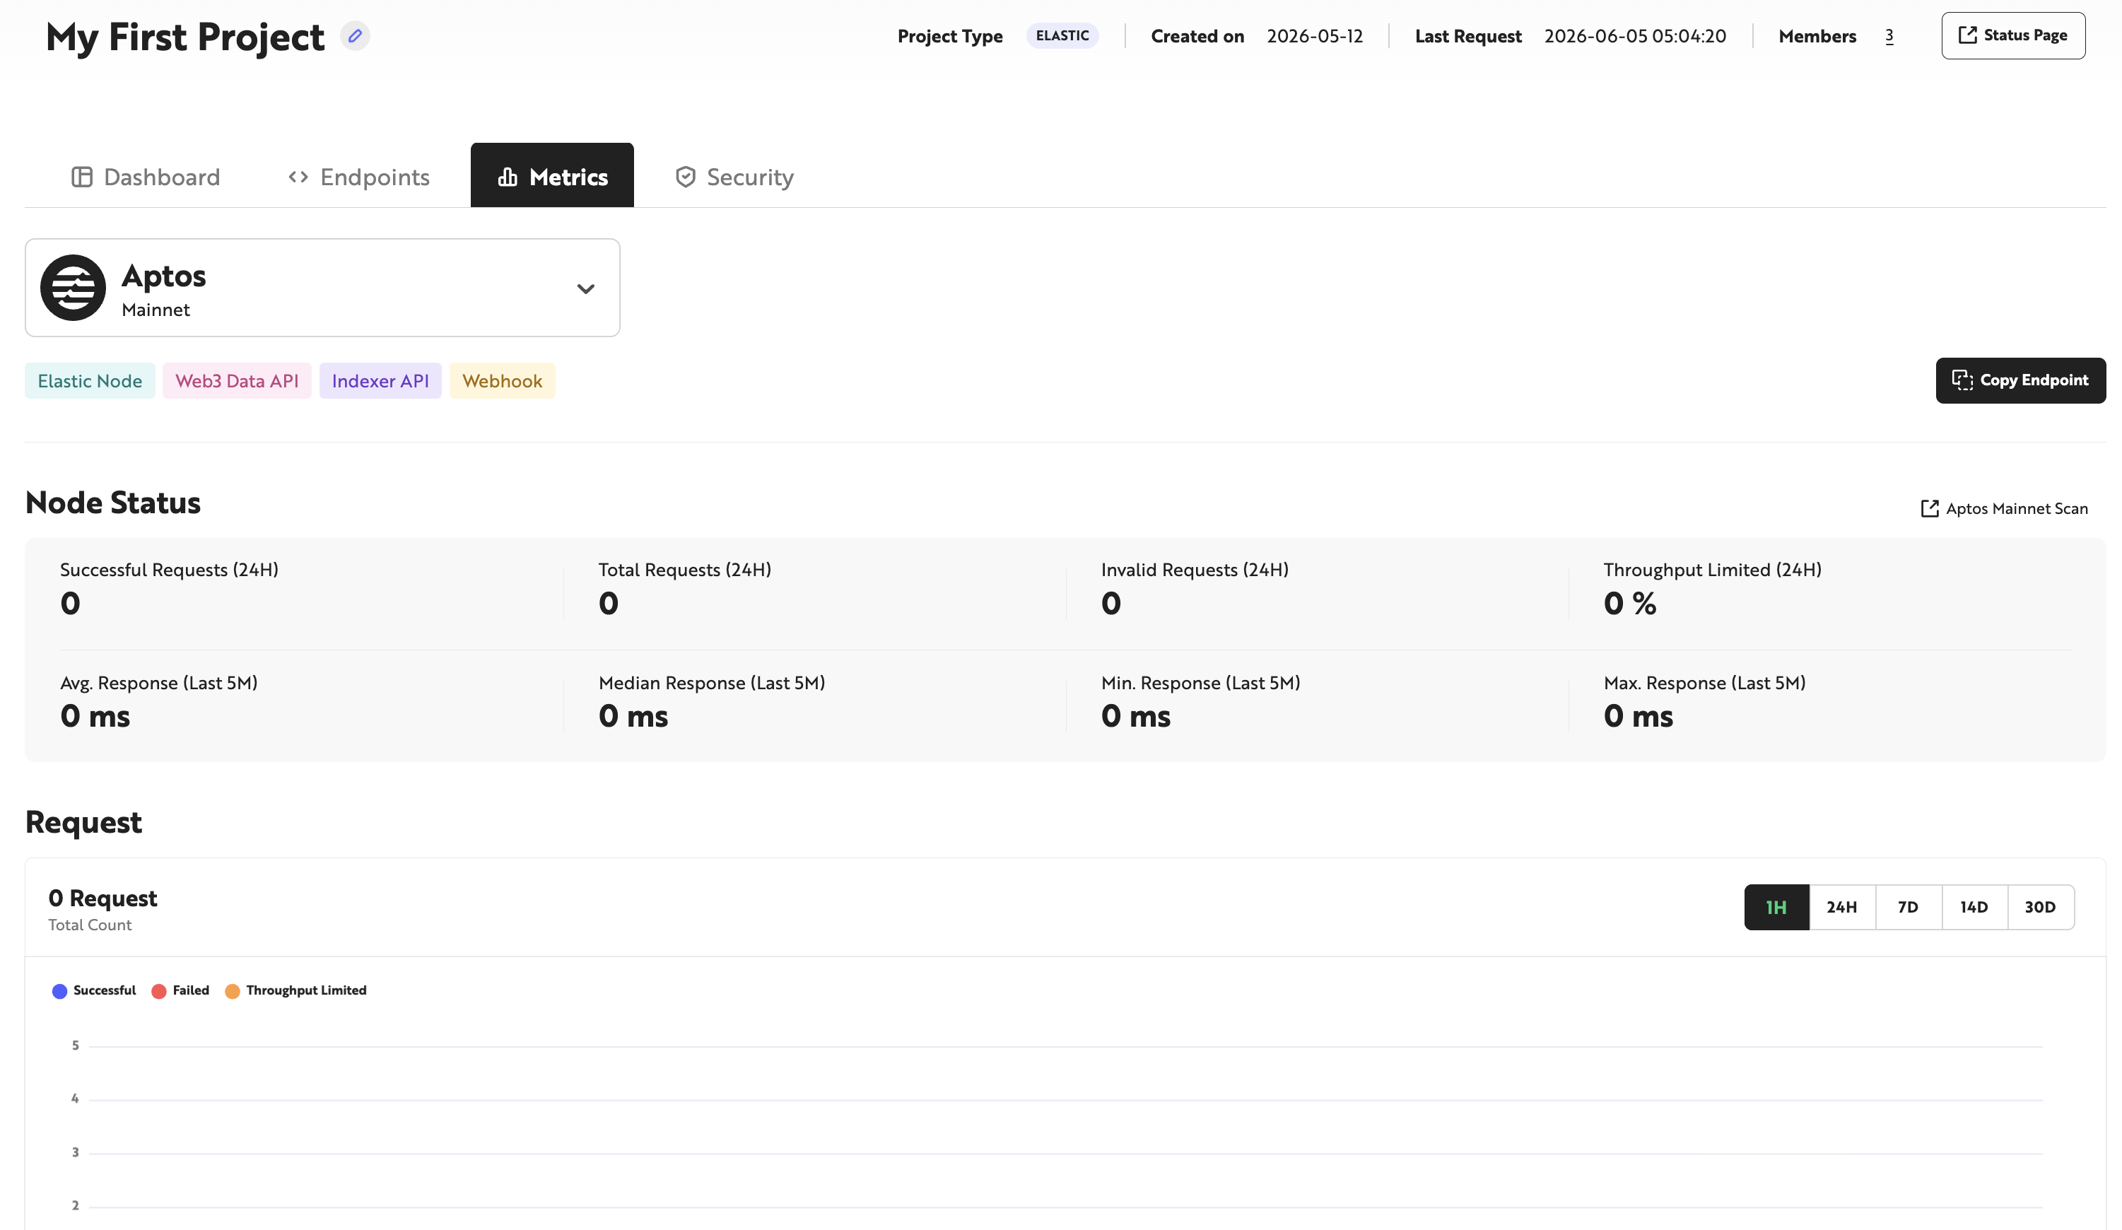Select the Elastic Node tag
This screenshot has height=1230, width=2122.
[90, 380]
